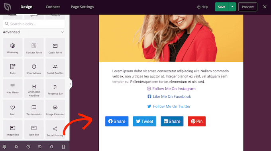Click Follow Me On Twitter link

pos(169,106)
